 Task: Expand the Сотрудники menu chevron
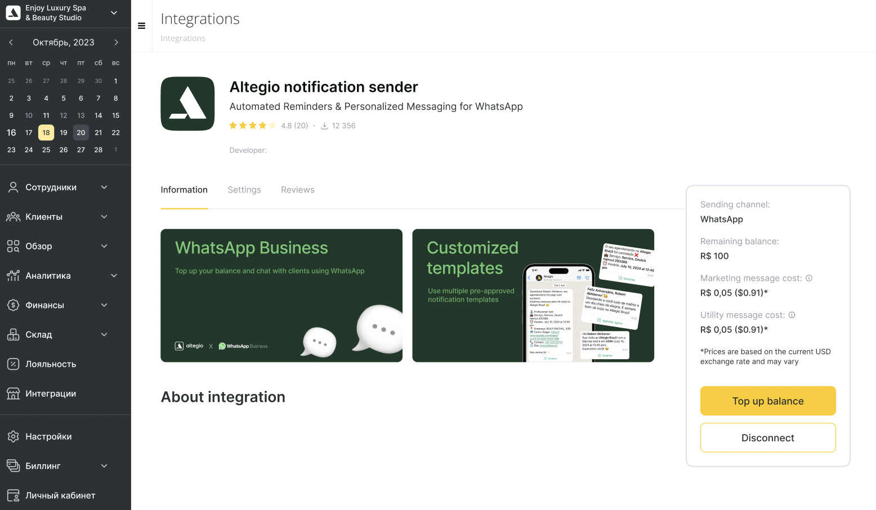point(104,187)
